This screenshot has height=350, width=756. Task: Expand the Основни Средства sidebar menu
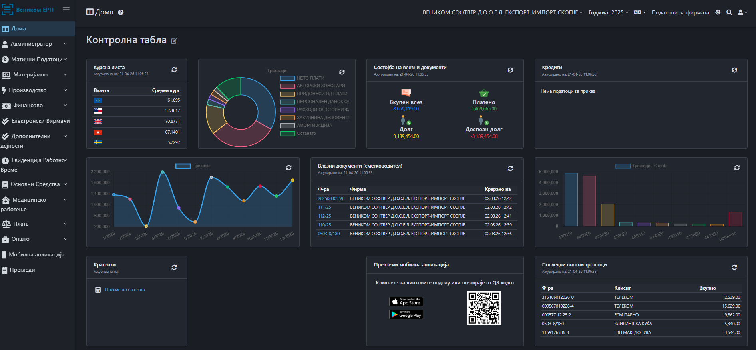[x=37, y=184]
